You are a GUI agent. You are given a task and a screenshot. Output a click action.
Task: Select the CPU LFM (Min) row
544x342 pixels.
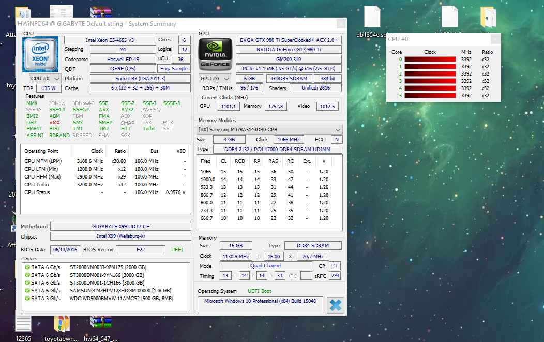(105, 169)
